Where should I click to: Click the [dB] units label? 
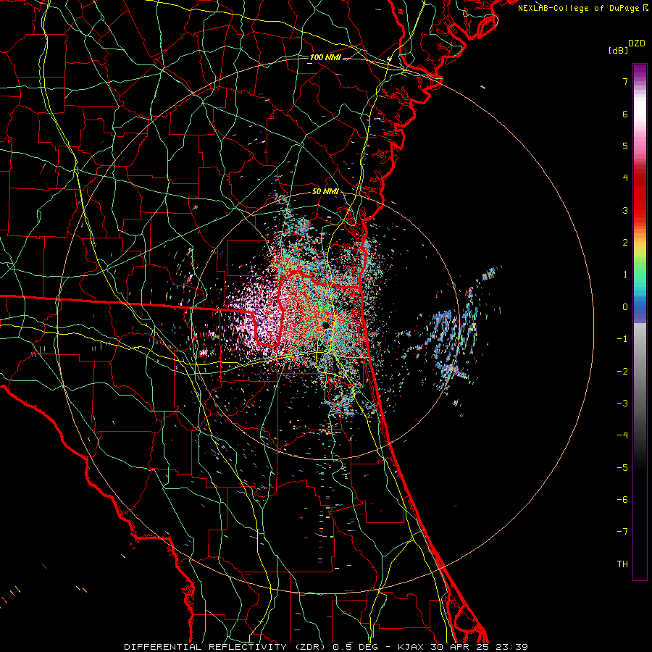(618, 50)
